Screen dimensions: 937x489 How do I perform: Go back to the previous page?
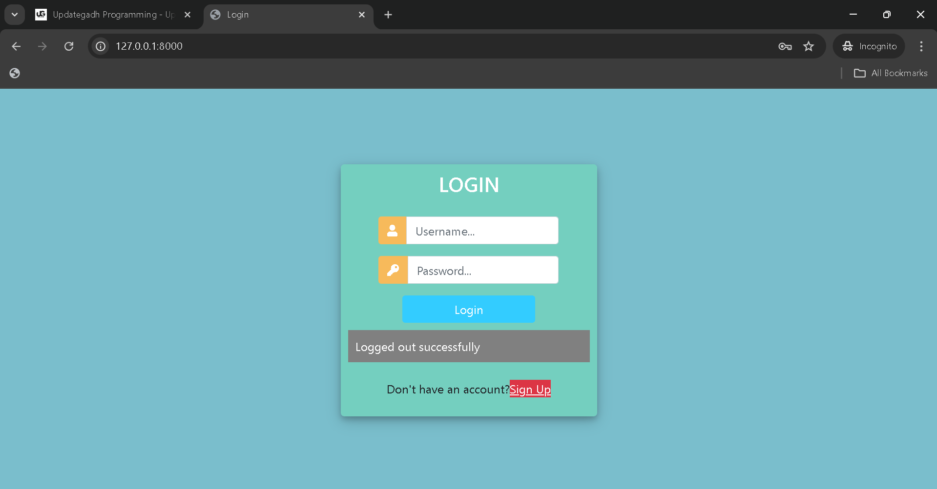tap(16, 46)
